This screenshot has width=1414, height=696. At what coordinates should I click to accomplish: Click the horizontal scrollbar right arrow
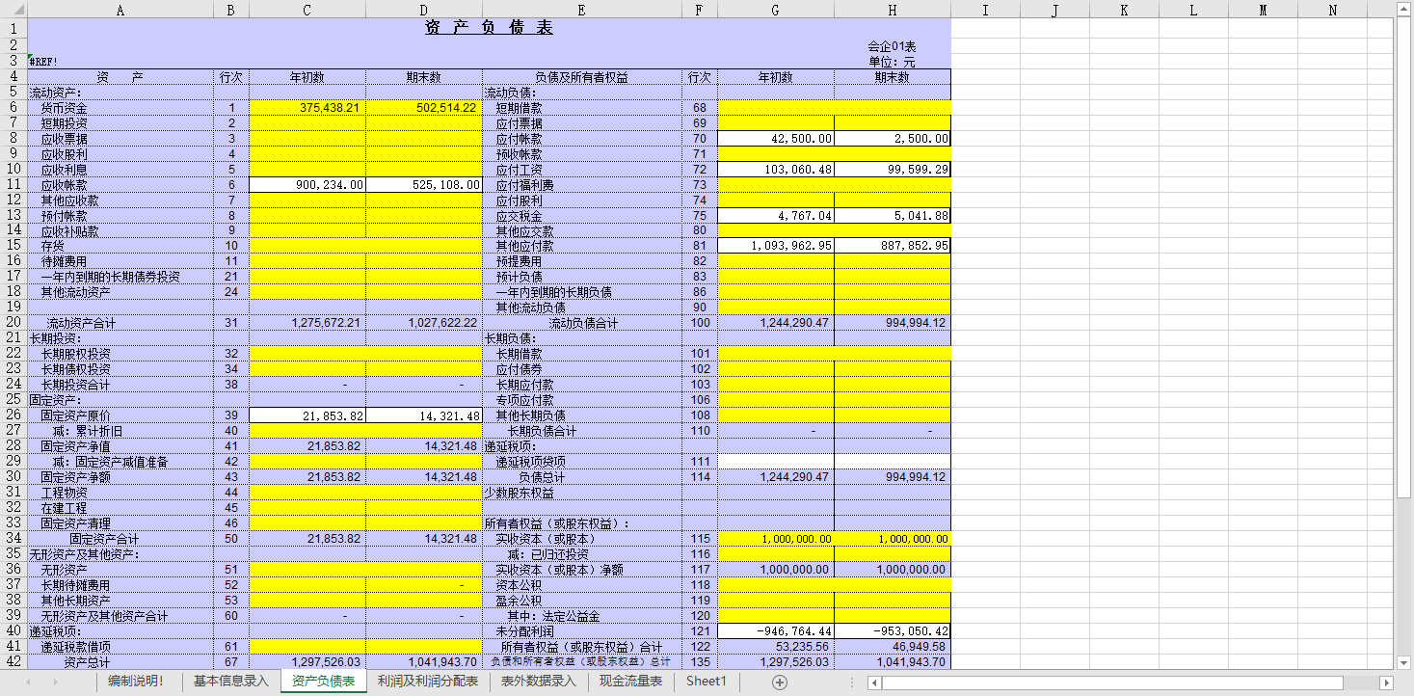(x=1386, y=683)
